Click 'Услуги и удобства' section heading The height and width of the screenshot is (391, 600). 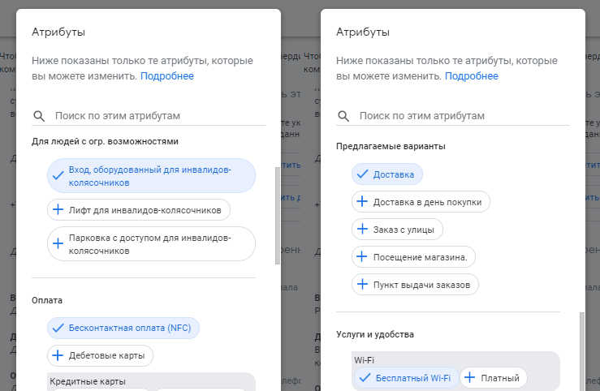[375, 334]
